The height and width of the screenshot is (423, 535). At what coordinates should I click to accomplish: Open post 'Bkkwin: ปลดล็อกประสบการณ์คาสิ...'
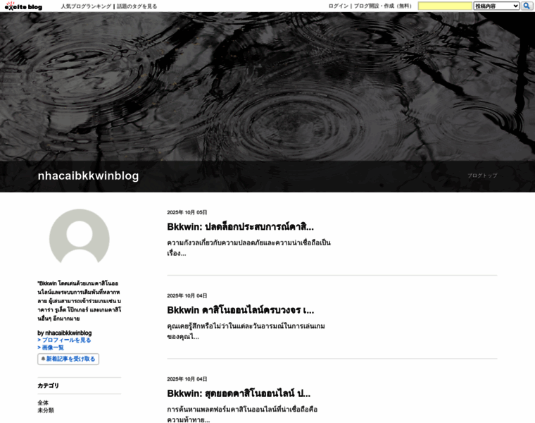tap(240, 226)
